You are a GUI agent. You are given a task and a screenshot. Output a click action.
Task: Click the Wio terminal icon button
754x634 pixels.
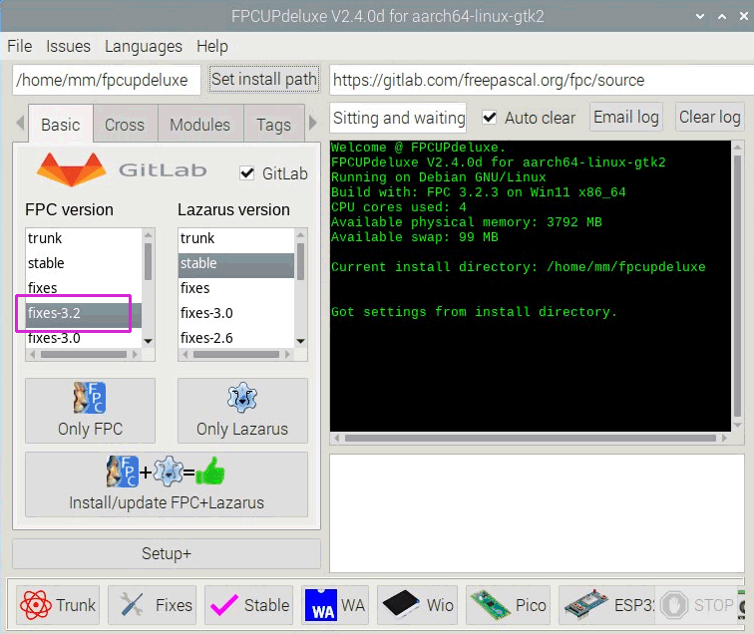pyautogui.click(x=419, y=605)
